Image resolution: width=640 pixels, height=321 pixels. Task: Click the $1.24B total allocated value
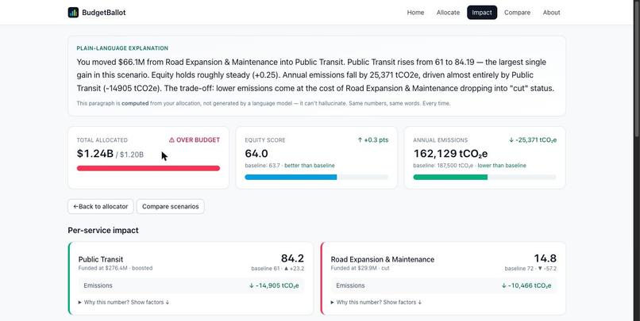[x=95, y=154]
